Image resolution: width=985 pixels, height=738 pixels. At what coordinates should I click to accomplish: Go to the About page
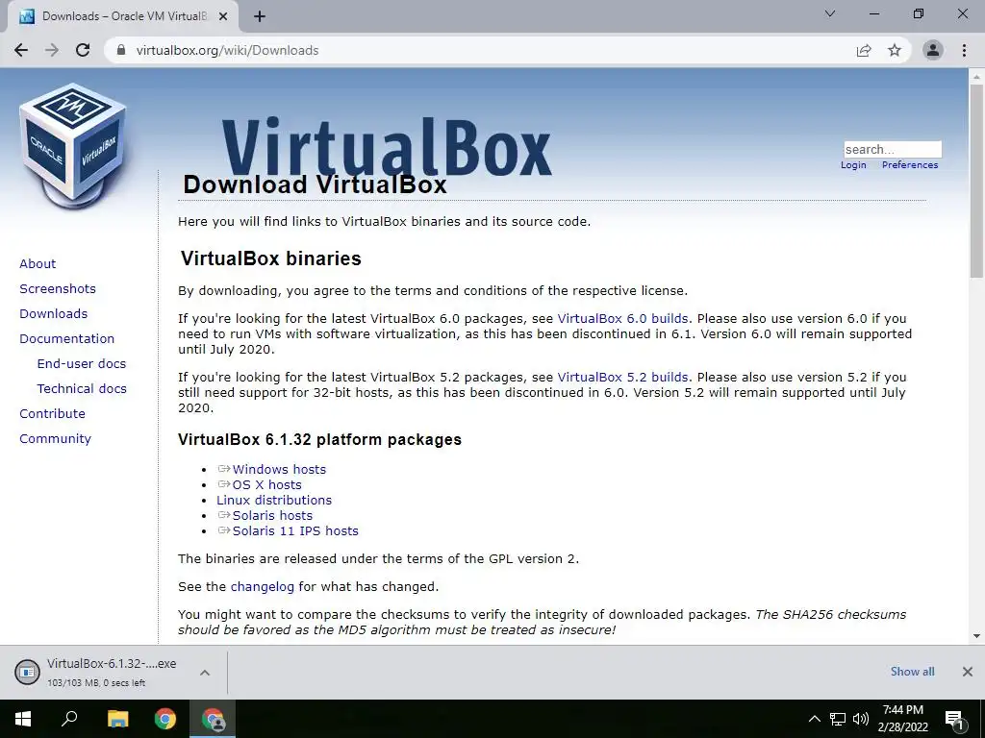[x=38, y=263]
